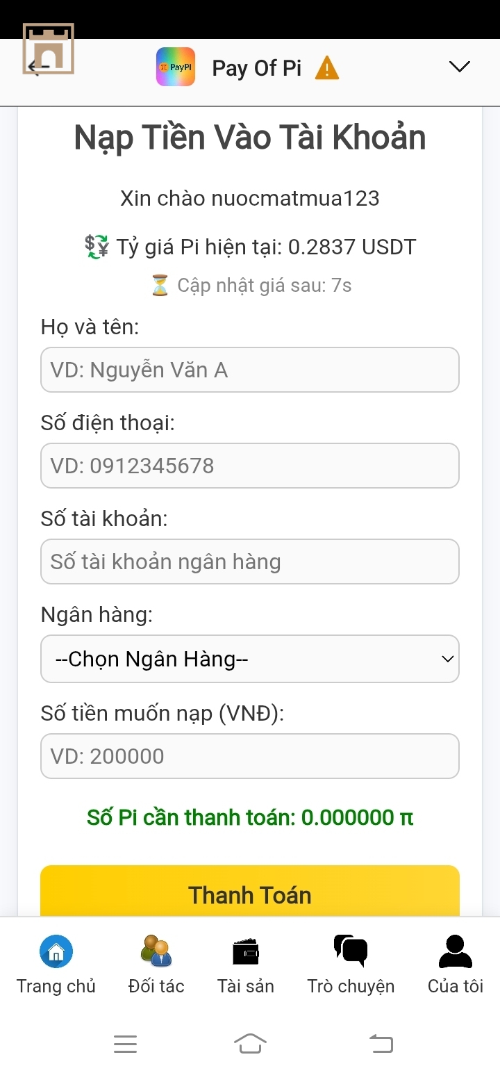Screen dimensions: 500x1073
Task: Go to the Trang chủ home tab
Action: (56, 965)
